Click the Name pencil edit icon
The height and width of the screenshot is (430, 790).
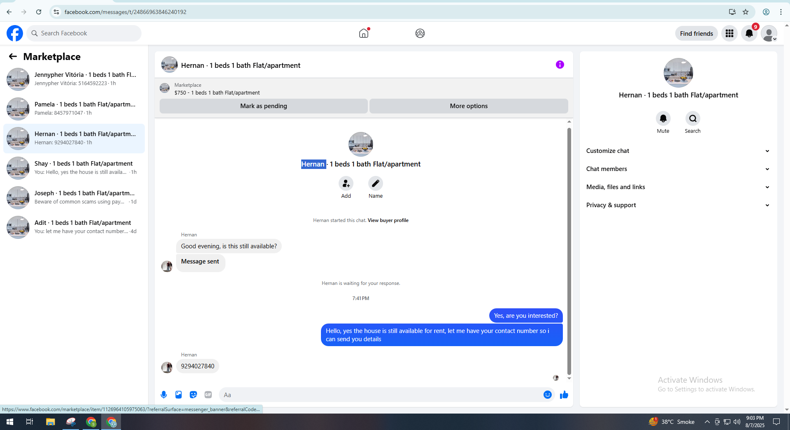[x=376, y=183]
